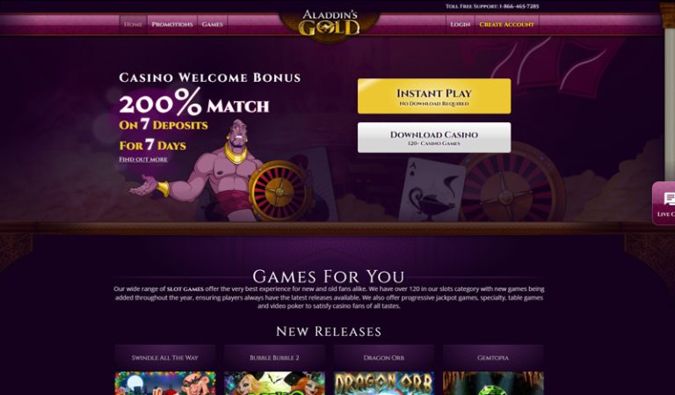Open the Promotions menu item
The height and width of the screenshot is (395, 675).
pyautogui.click(x=172, y=25)
